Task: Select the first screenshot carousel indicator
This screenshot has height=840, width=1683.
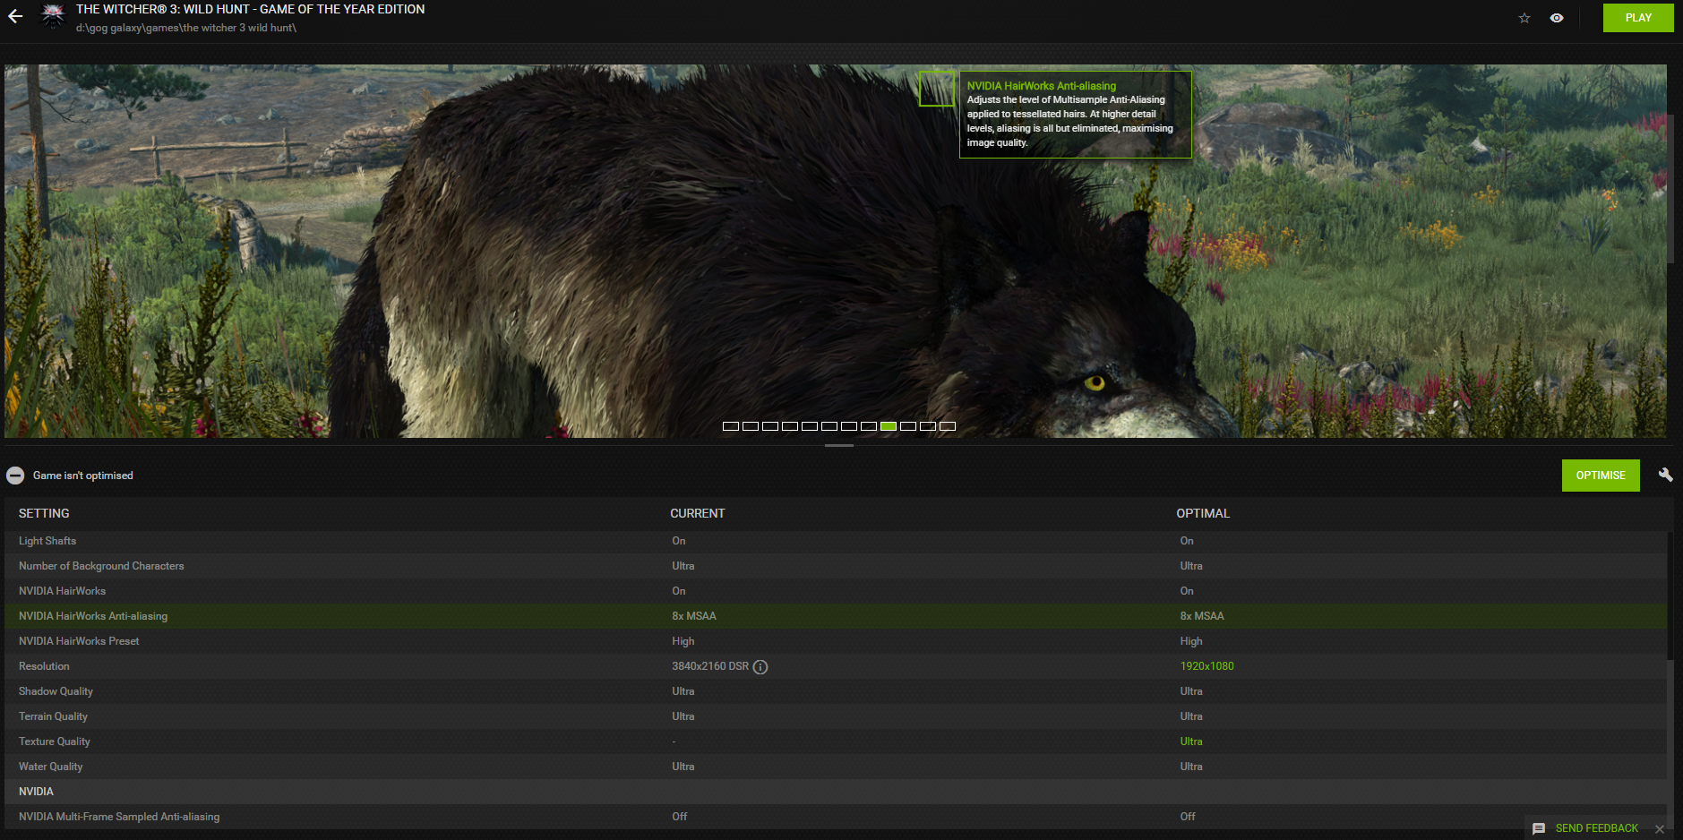Action: pos(731,426)
